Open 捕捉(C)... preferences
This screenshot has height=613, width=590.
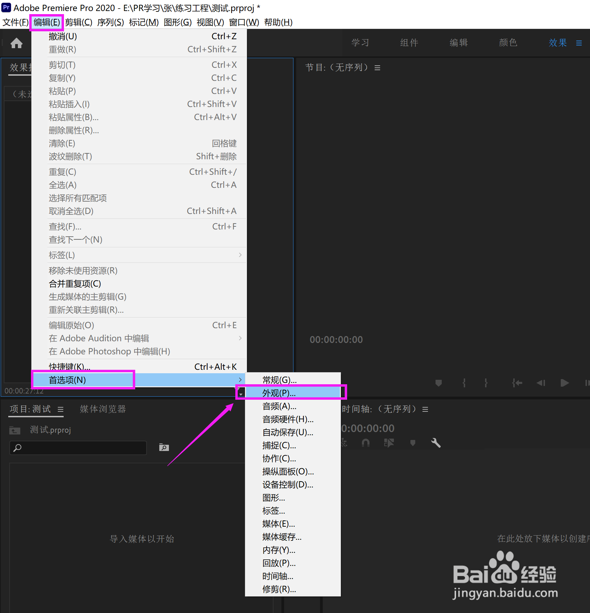293,445
